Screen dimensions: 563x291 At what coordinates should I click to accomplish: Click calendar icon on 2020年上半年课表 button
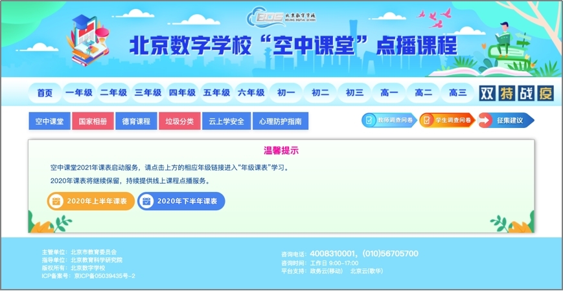[57, 201]
